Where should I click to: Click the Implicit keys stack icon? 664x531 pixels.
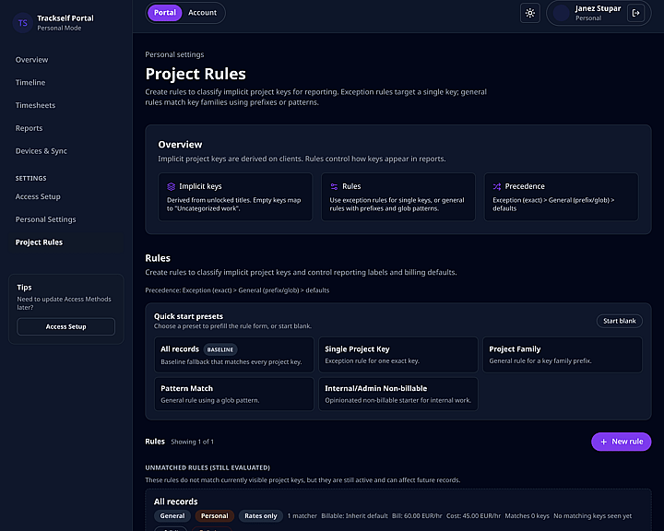click(x=172, y=186)
